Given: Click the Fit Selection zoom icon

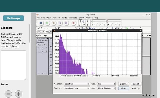Looking at the screenshot, I should pos(119,28).
